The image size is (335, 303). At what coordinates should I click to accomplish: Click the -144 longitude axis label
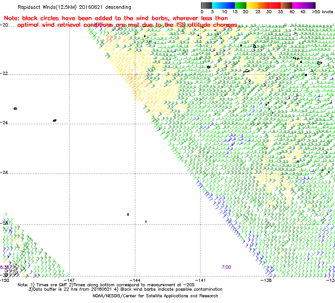coord(135,280)
